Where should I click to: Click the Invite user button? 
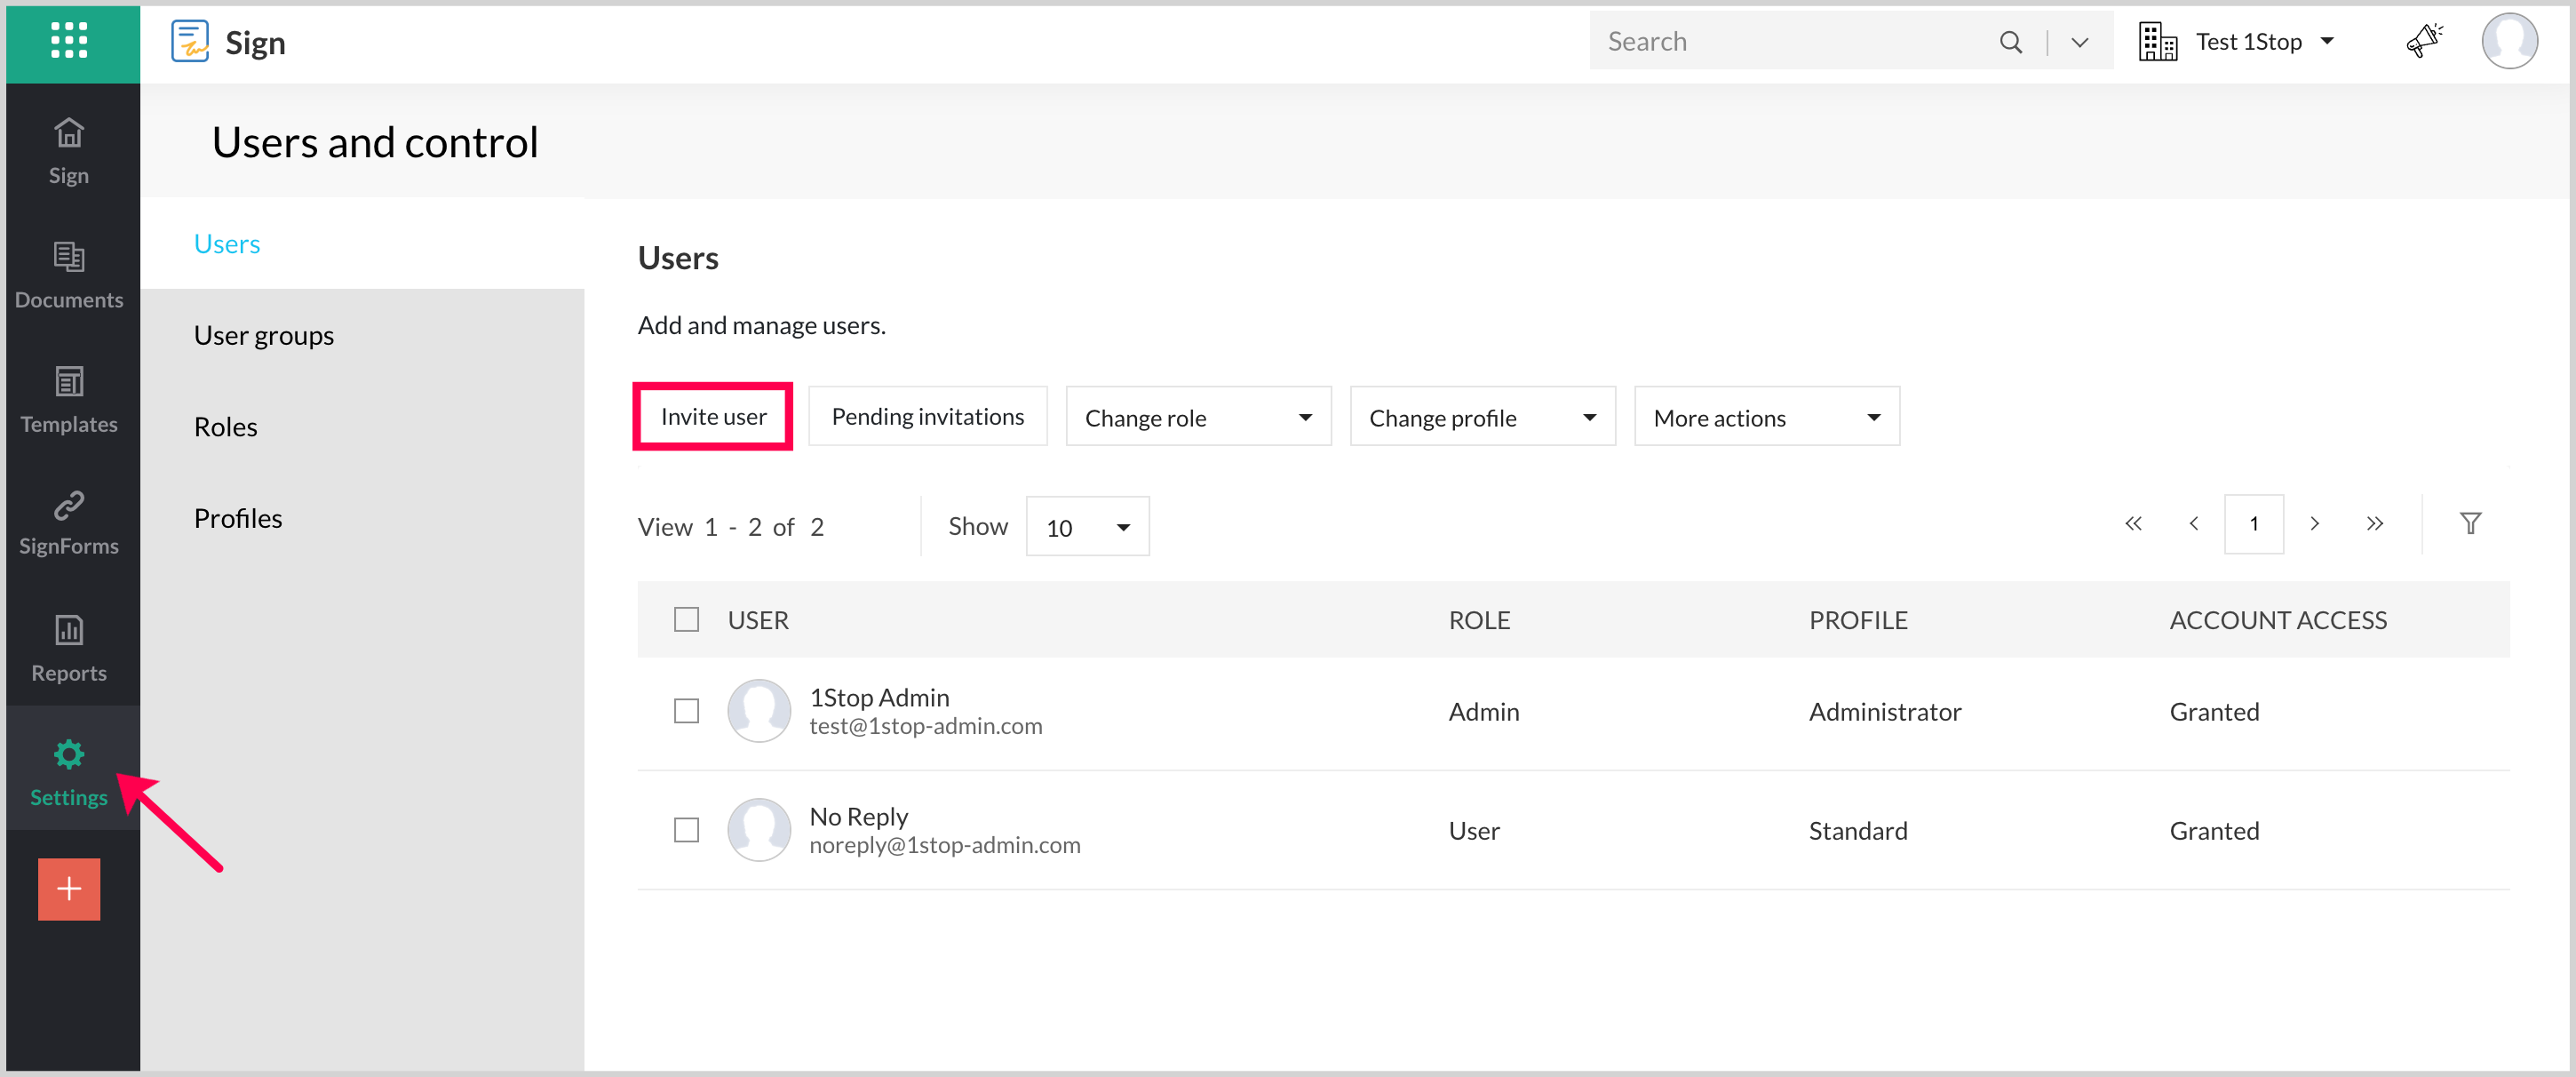pos(712,416)
